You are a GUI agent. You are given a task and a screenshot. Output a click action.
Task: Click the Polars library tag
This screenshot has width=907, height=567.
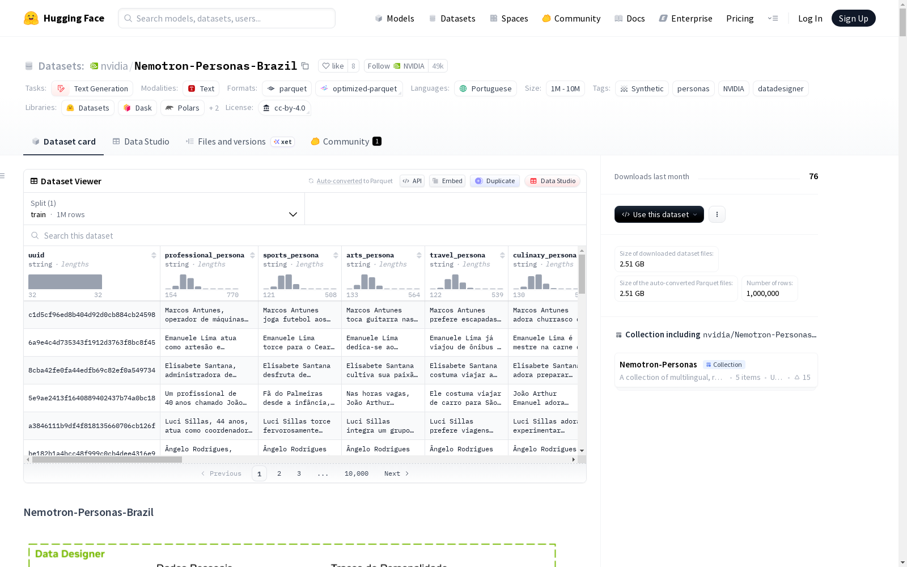coord(183,108)
